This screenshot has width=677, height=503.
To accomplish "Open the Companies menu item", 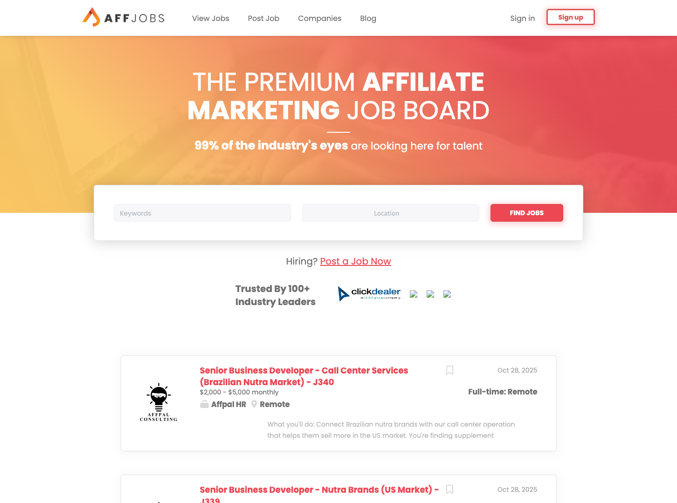I will pyautogui.click(x=320, y=19).
